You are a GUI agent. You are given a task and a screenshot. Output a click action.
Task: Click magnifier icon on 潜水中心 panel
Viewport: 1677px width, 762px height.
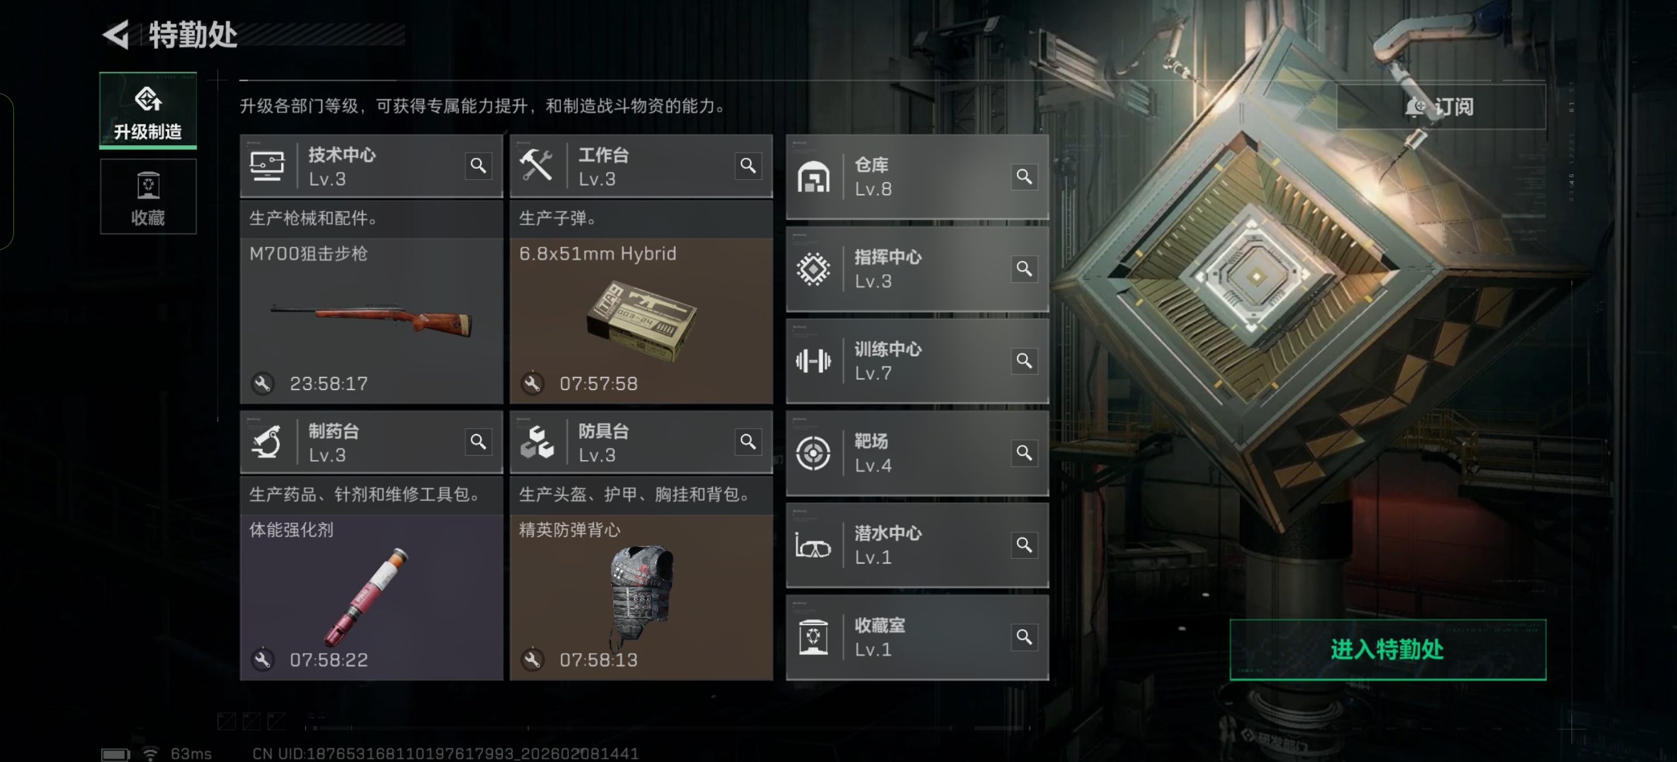(1024, 544)
